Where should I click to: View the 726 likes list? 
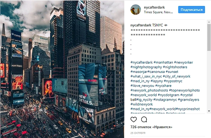click(151, 127)
